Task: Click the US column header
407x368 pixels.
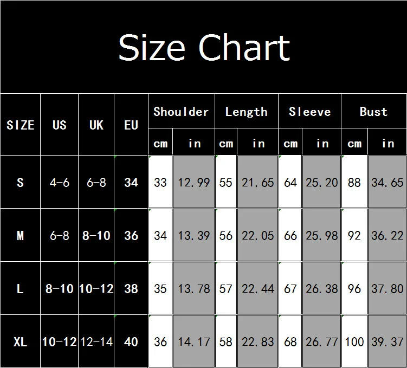Action: [60, 125]
